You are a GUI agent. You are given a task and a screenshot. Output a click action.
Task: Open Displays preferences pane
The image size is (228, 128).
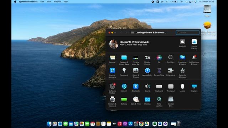point(194,86)
